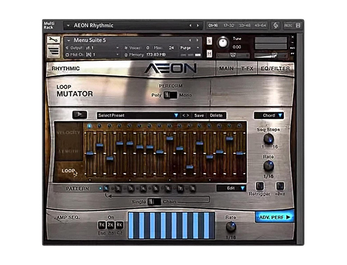347x265 pixels.
Task: Switch to the EQ/FILTER tab
Action: [x=275, y=69]
